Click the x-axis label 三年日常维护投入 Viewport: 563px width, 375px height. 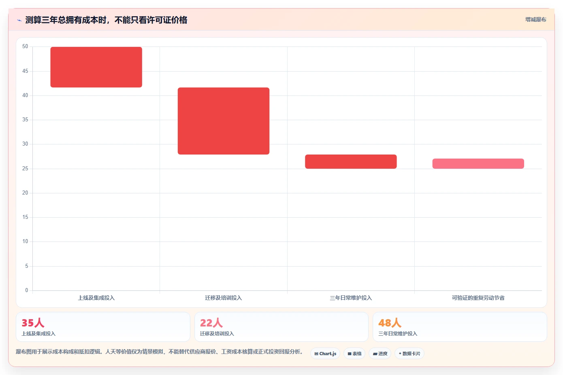tap(351, 298)
